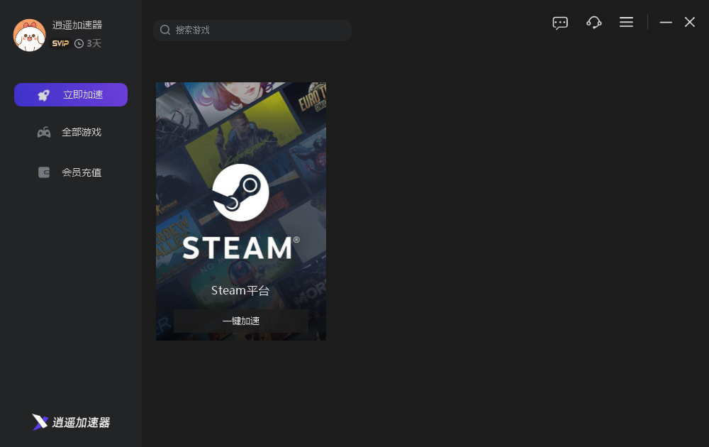Click the rocket icon in 立即加速
This screenshot has height=447, width=709.
[44, 95]
